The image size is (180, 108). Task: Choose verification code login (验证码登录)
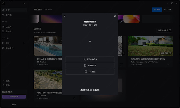90,65
